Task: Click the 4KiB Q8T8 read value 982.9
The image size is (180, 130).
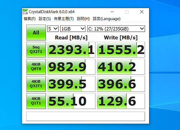Action: pos(71,67)
